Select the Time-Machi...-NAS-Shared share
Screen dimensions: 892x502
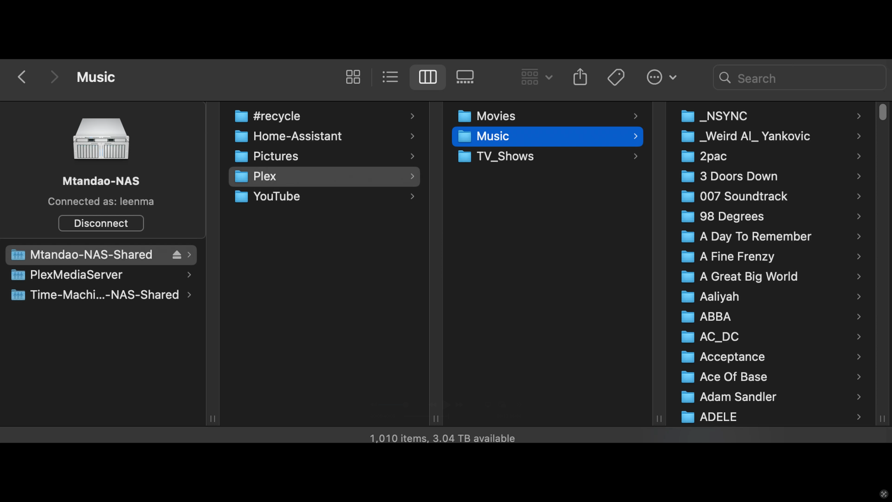(x=104, y=295)
